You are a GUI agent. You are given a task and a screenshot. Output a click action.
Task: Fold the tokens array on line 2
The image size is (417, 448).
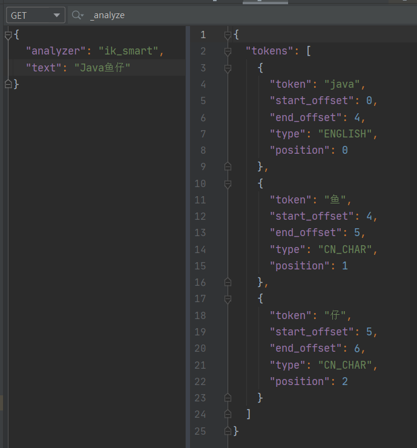pyautogui.click(x=228, y=51)
